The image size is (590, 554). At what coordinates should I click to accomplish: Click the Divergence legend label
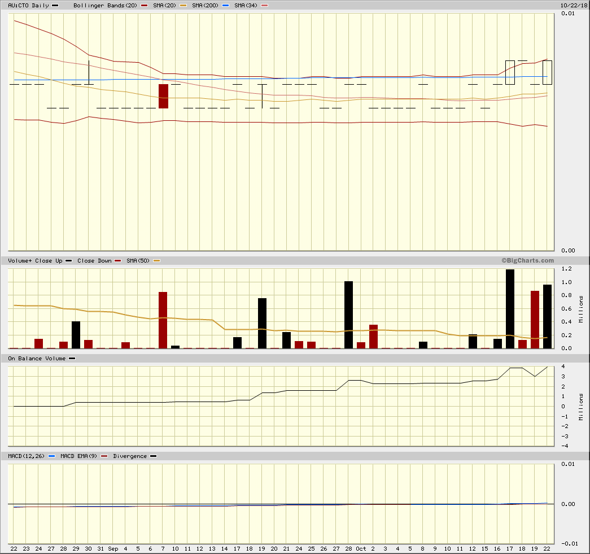(130, 456)
